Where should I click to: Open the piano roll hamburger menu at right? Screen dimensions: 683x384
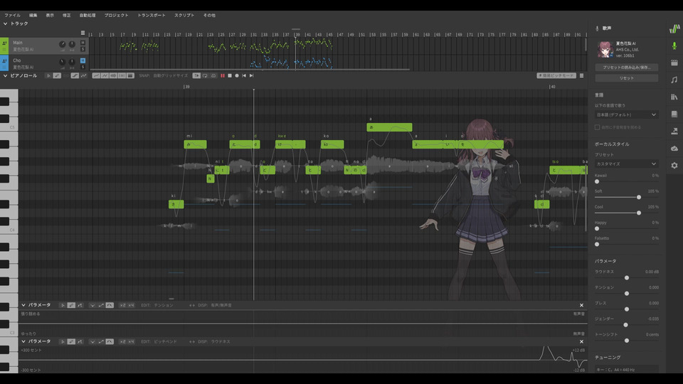click(x=581, y=76)
